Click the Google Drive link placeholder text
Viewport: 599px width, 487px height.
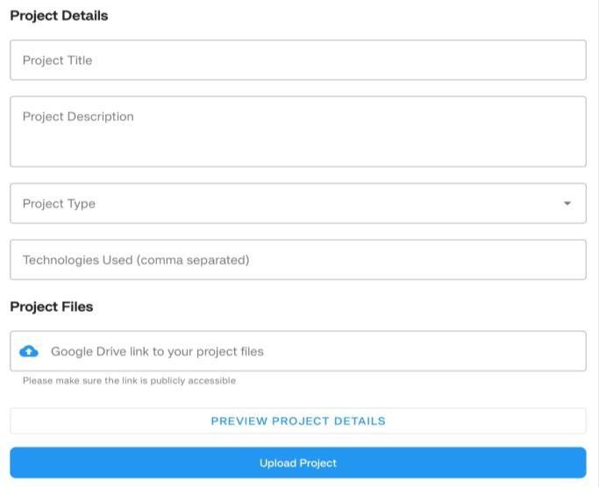coord(157,351)
